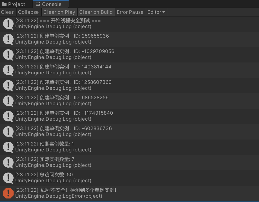Toggle the Collapse option

29,12
